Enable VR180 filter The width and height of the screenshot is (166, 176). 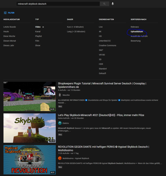click(102, 55)
